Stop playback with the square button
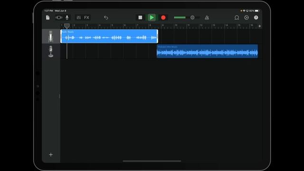 point(140,18)
